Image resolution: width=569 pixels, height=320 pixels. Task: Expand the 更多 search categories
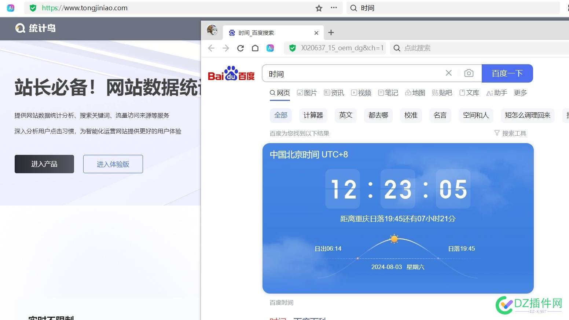(521, 93)
